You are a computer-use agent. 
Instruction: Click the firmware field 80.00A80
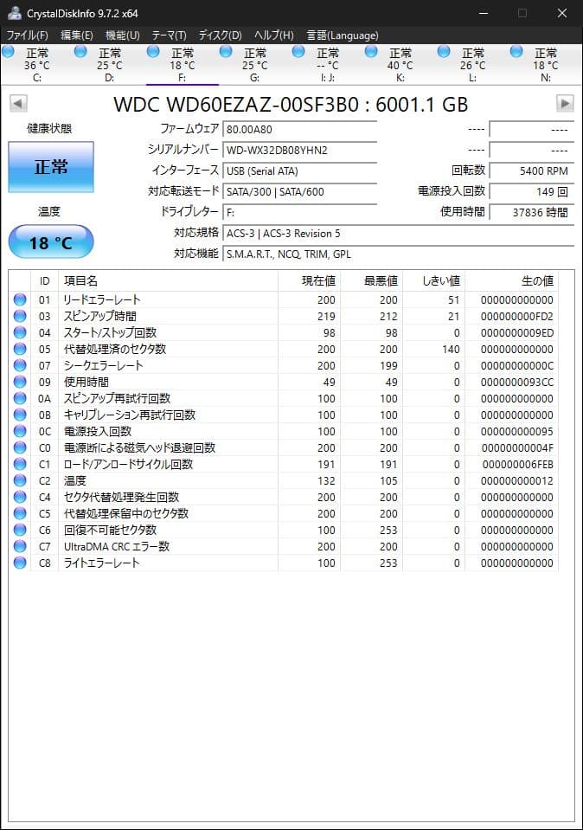tap(300, 130)
